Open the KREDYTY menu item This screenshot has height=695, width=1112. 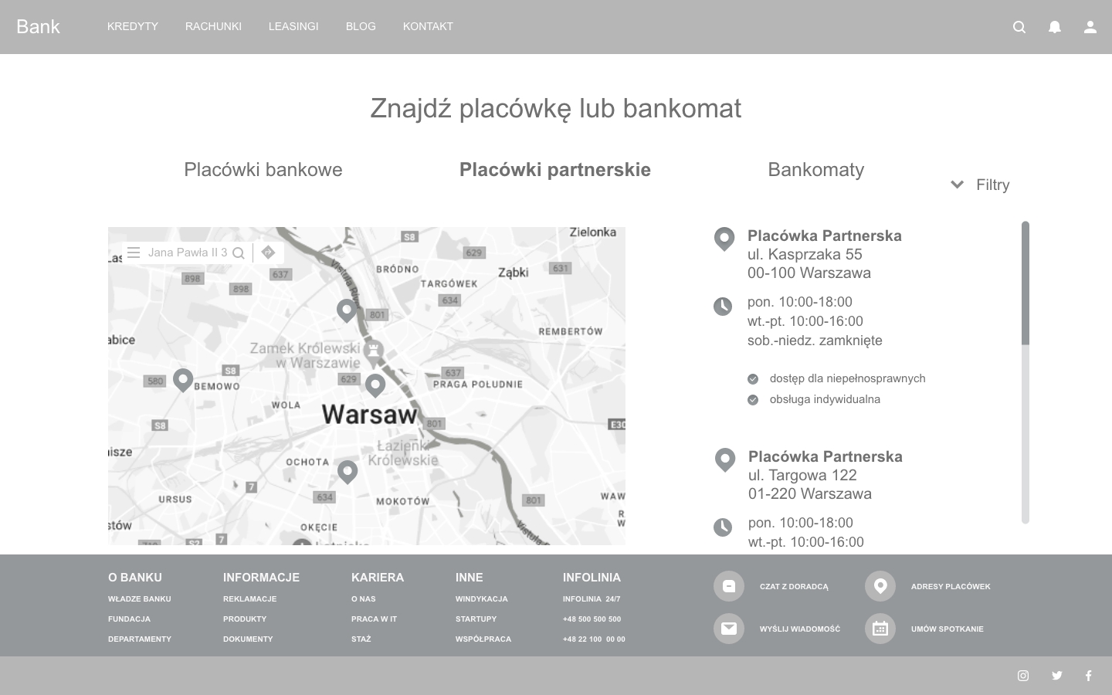(133, 26)
